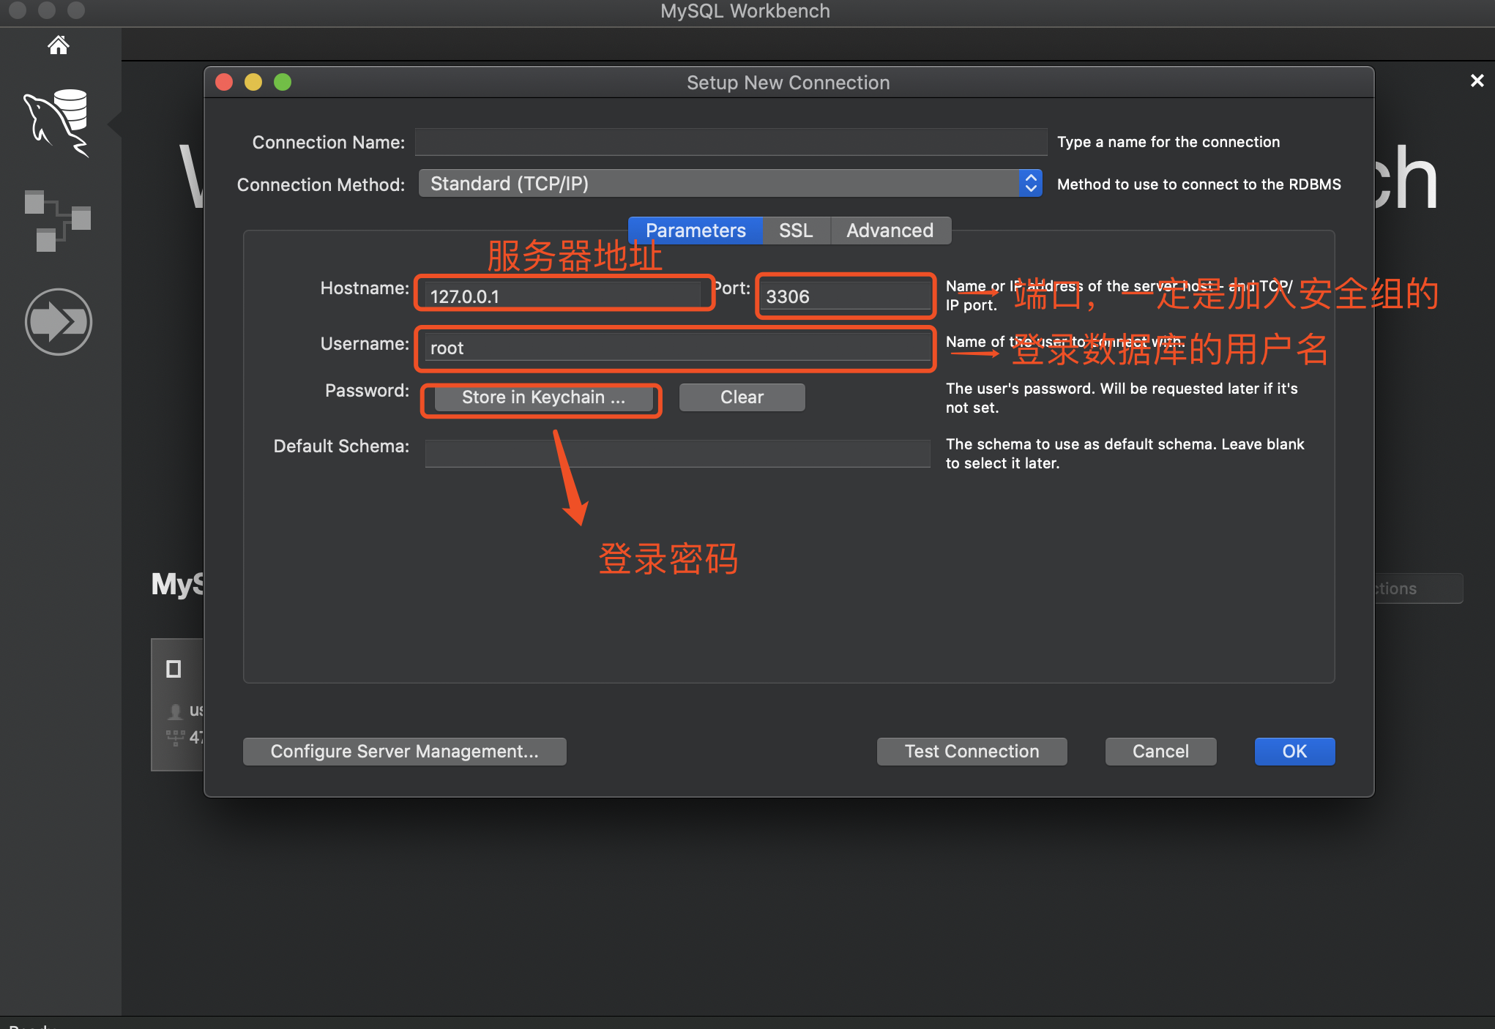Screen dimensions: 1495x1029
Task: Click into the Default Schema field
Action: pos(677,453)
